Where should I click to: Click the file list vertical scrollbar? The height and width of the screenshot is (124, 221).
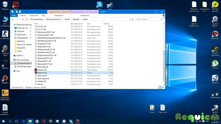tap(164, 66)
